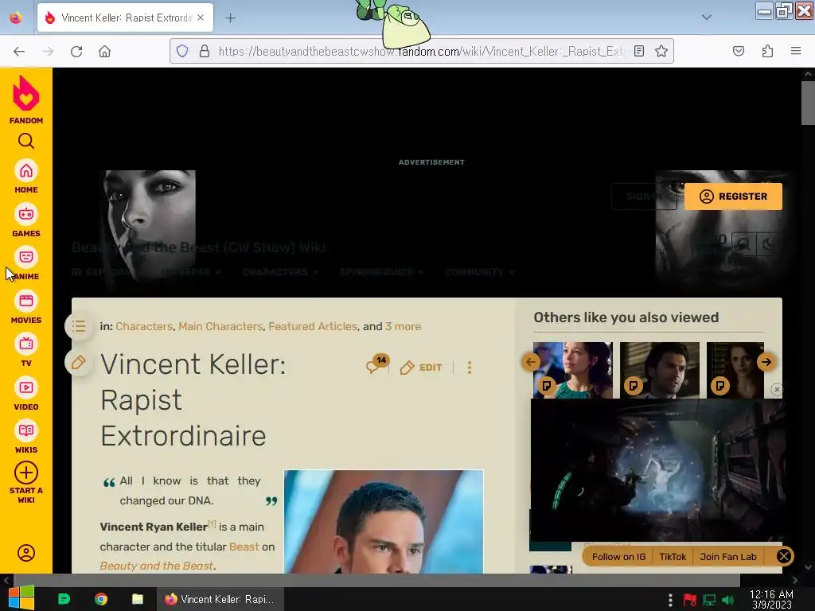Screen dimensions: 815x611
Task: Bookmark this page with star
Action: click(x=661, y=51)
